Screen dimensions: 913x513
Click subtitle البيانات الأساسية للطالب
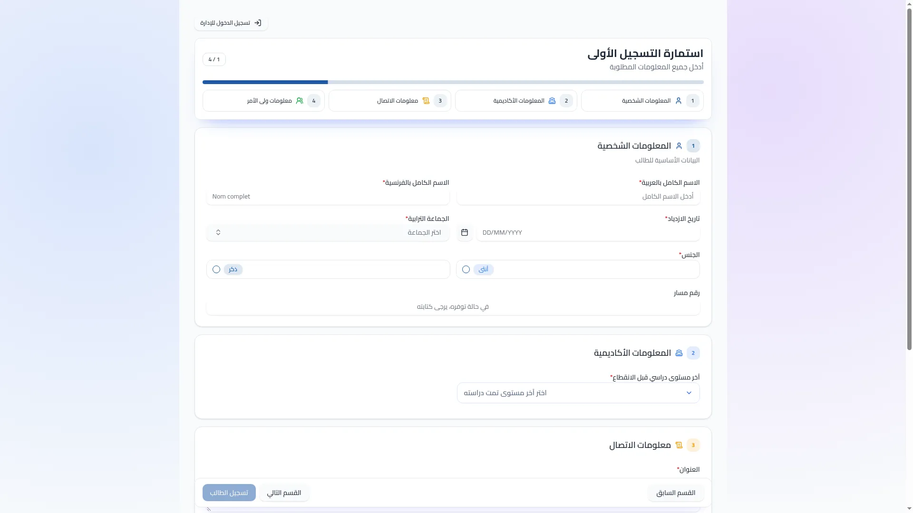coord(668,160)
